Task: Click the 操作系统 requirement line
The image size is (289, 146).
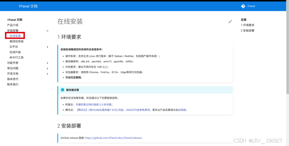Action: [113, 56]
